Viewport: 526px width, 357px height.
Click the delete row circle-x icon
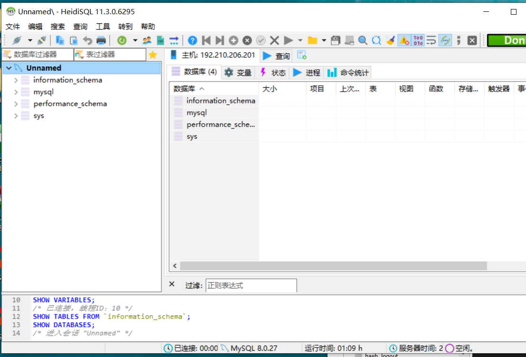(x=247, y=40)
